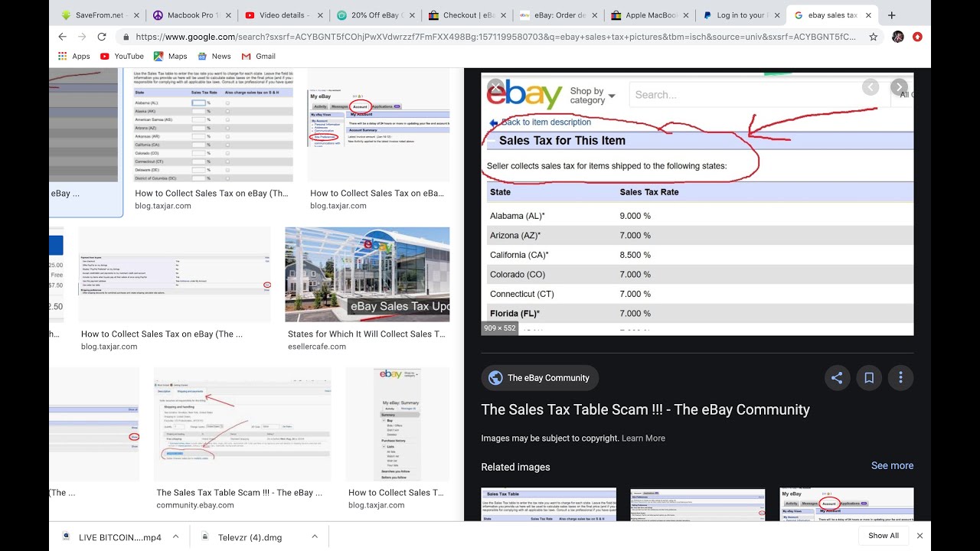The image size is (980, 551).
Task: Open the large Sales Tax preview image
Action: pos(697,204)
